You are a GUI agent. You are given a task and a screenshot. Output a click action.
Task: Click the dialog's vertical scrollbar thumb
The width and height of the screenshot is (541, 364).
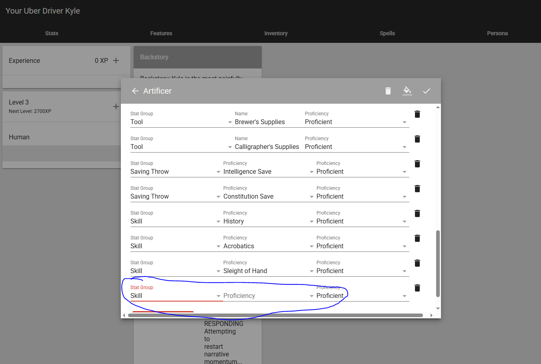438,263
